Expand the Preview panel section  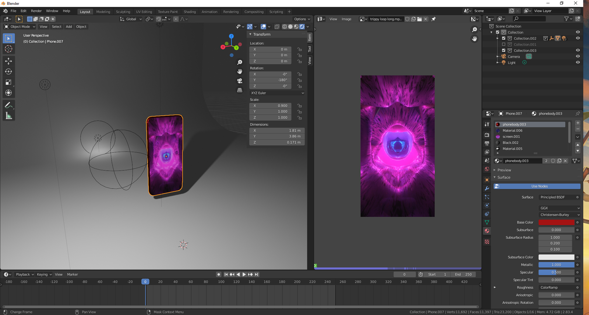coord(504,170)
